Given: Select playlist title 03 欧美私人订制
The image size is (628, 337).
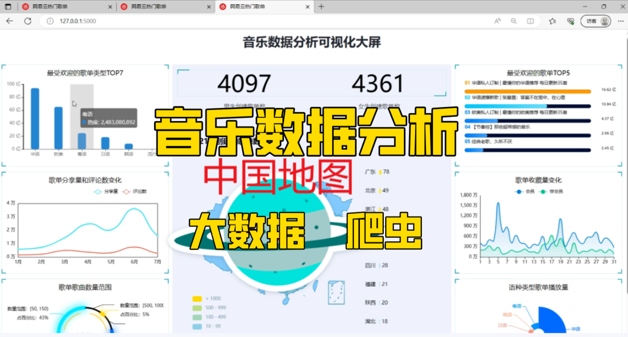Looking at the screenshot, I should (516, 112).
